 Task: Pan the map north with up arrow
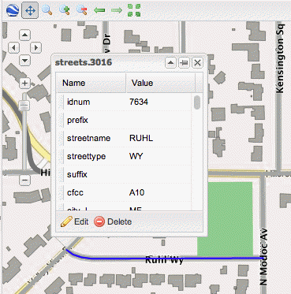(24, 35)
